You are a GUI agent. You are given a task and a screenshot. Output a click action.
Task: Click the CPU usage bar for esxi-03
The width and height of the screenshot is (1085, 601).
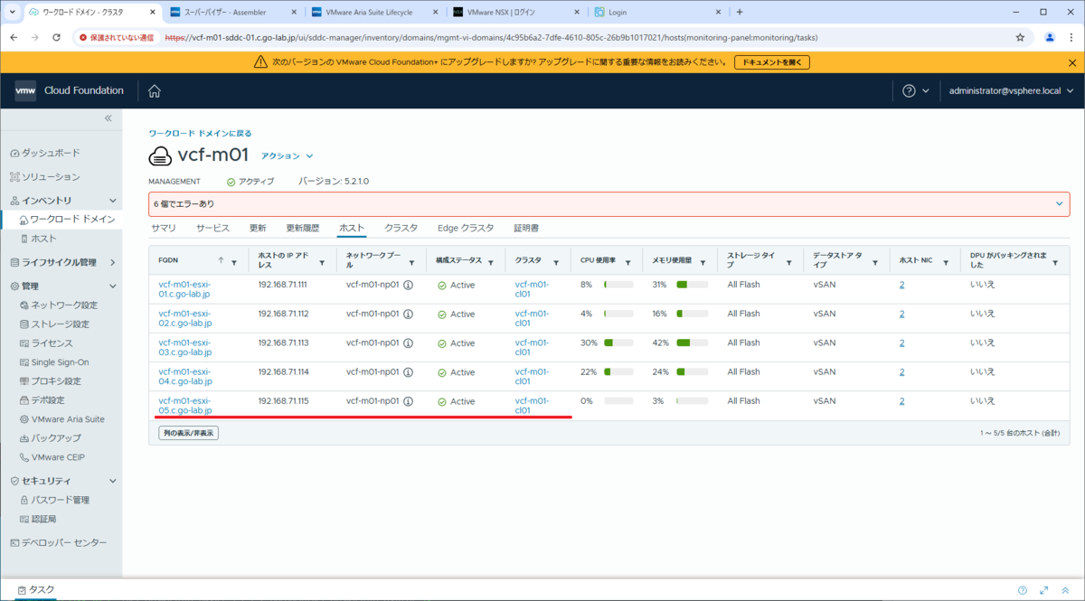(618, 343)
